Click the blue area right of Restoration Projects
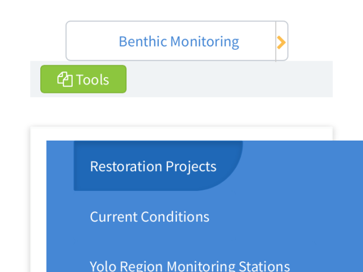Viewport: 363px width, 272px height. point(303,165)
